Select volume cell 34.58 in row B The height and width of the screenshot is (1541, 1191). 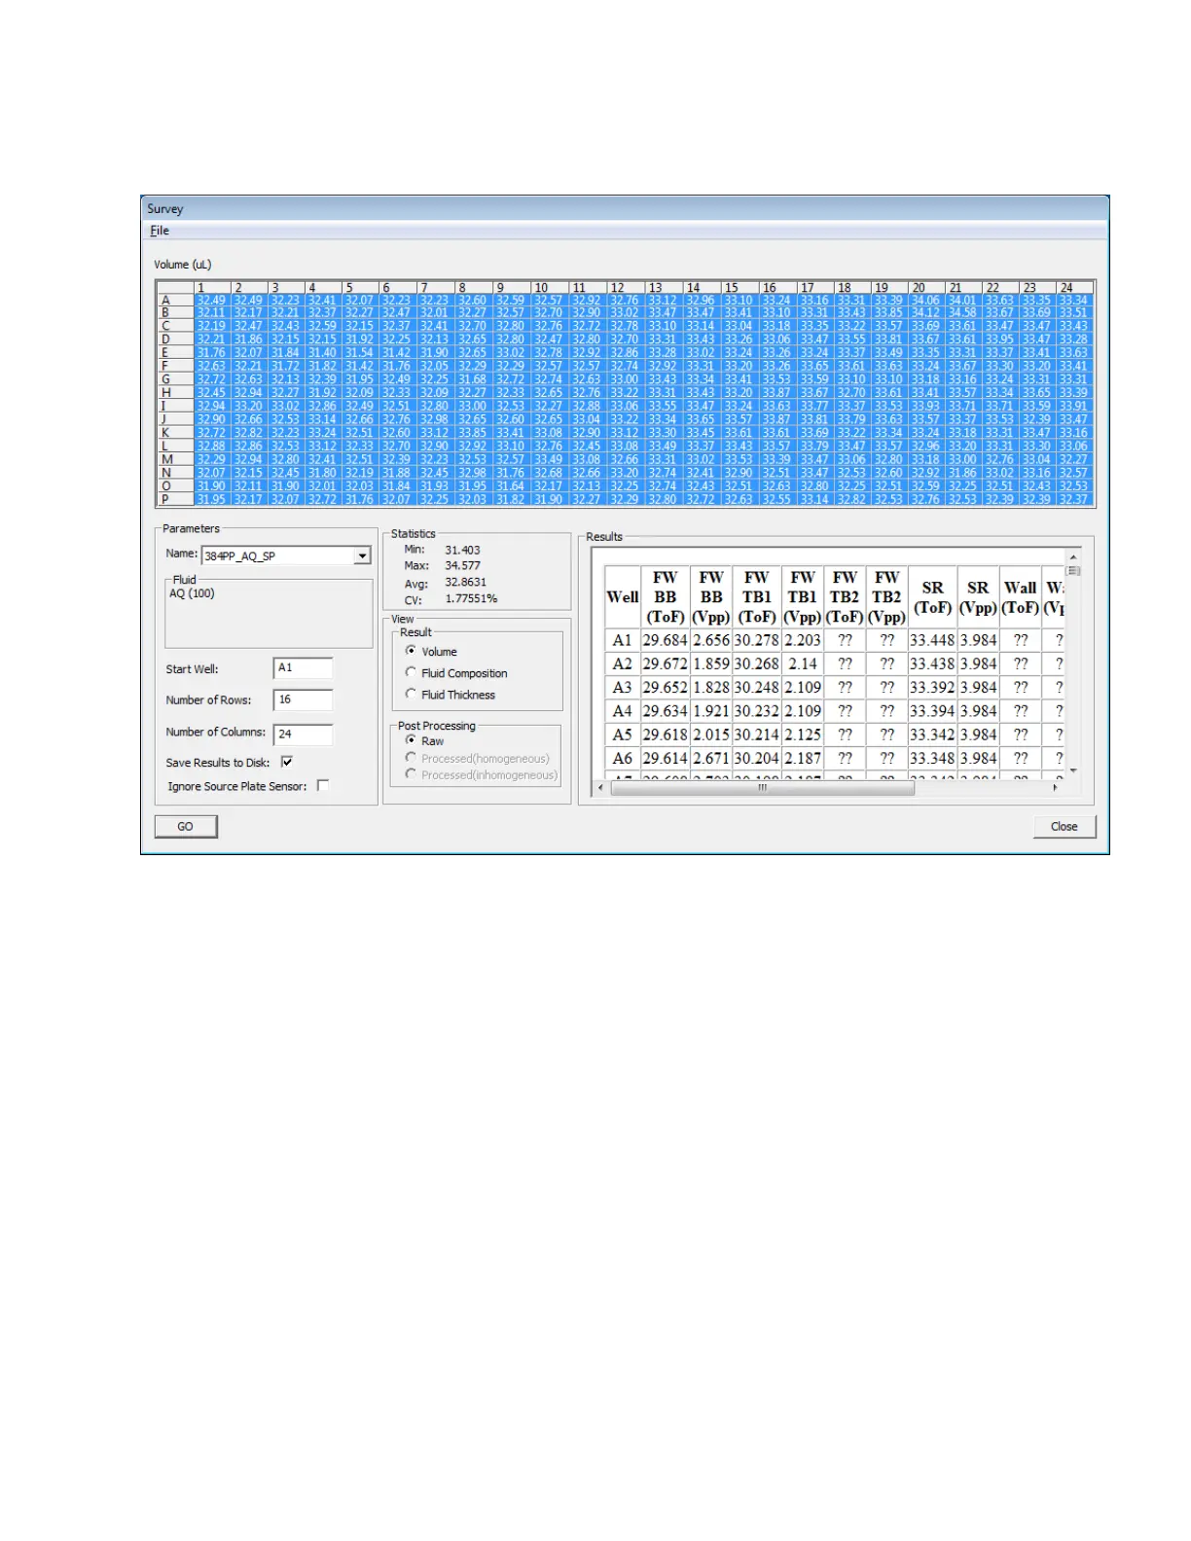(962, 312)
